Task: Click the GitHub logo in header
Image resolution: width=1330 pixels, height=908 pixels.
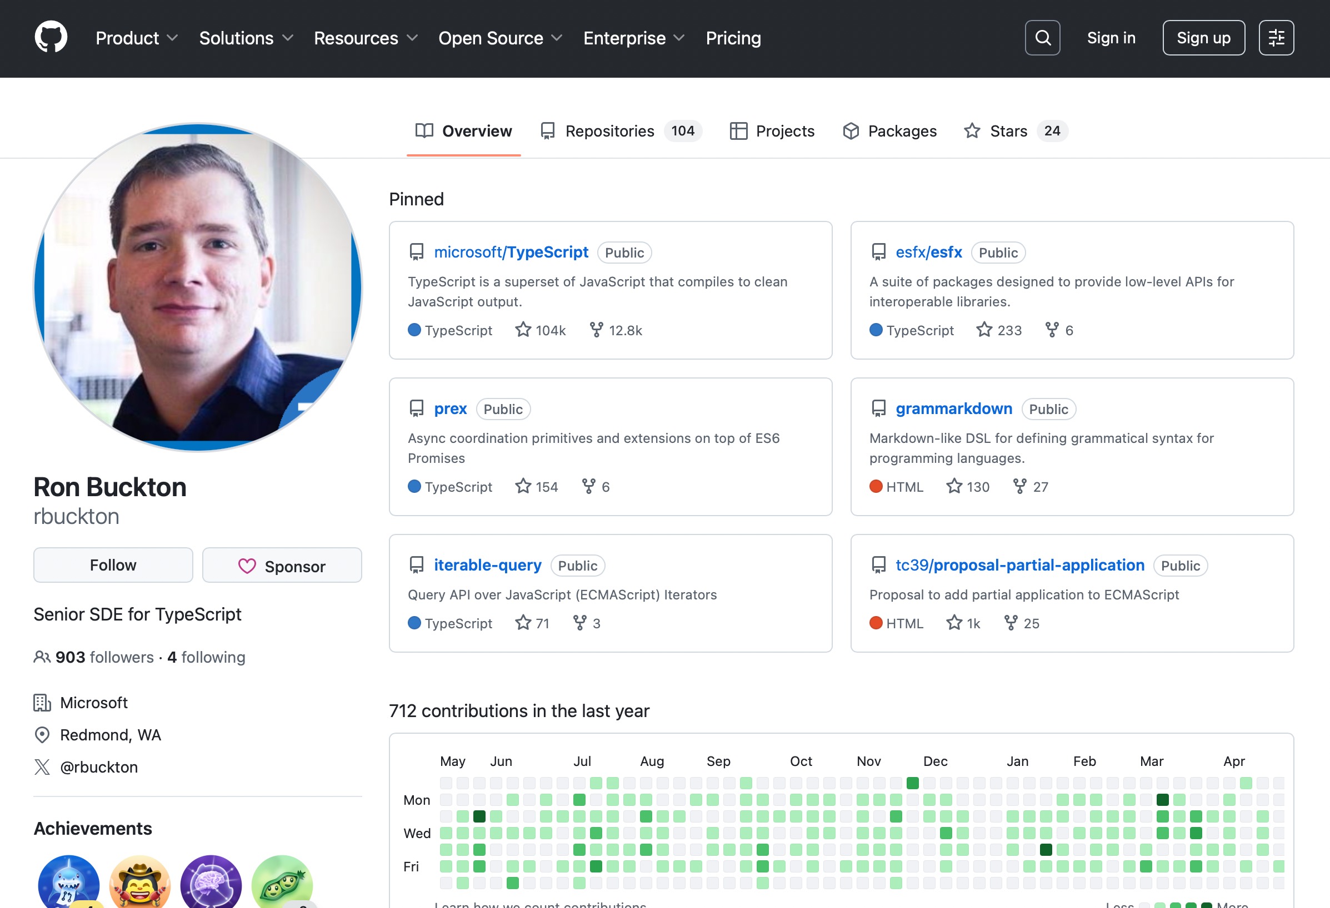Action: click(x=51, y=38)
